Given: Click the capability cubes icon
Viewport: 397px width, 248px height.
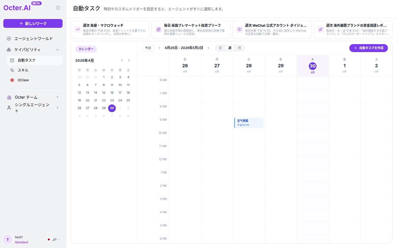Looking at the screenshot, I should click(x=9, y=50).
